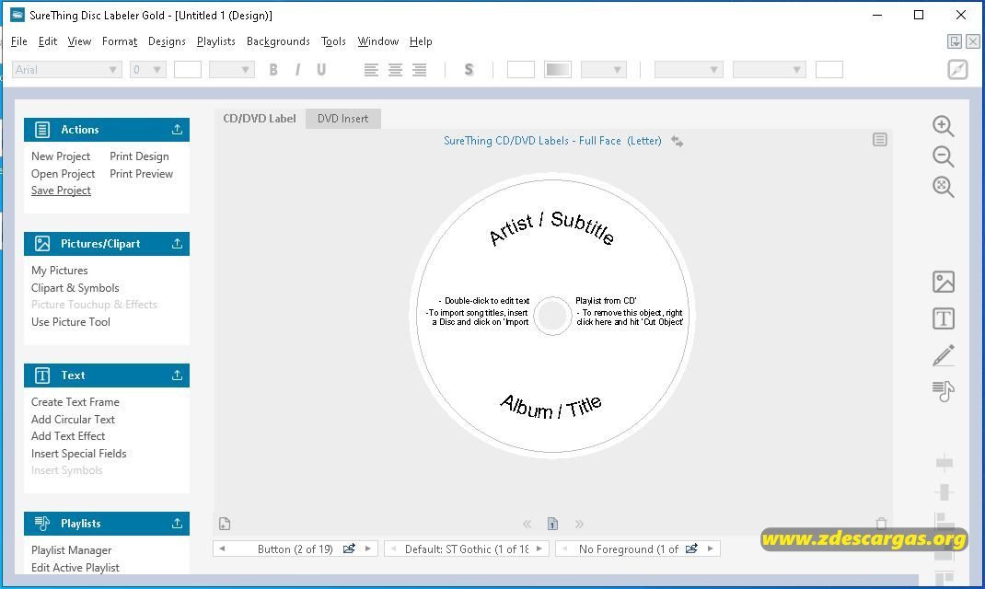
Task: Toggle the S text shadow button
Action: [469, 70]
